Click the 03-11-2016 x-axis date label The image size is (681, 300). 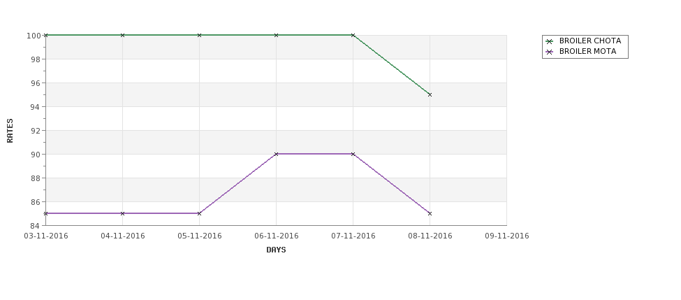click(x=45, y=236)
